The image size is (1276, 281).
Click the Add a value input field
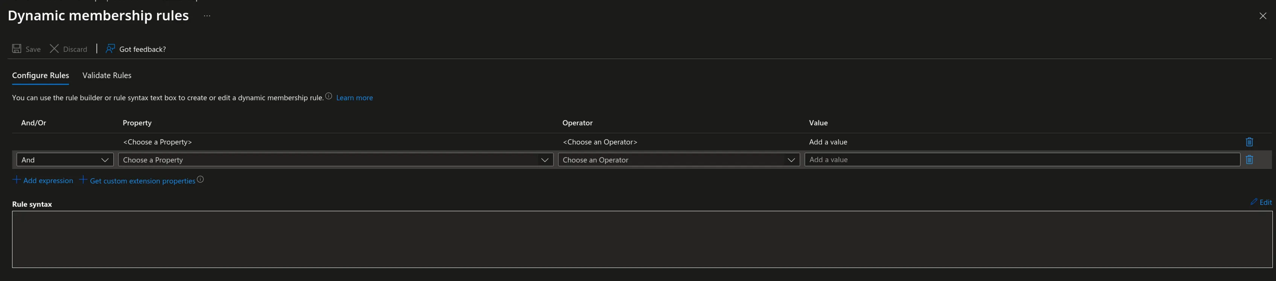point(1022,159)
